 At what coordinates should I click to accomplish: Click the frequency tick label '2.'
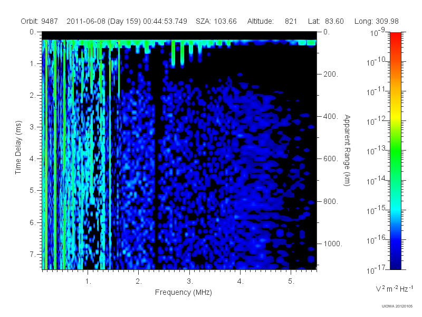point(139,282)
